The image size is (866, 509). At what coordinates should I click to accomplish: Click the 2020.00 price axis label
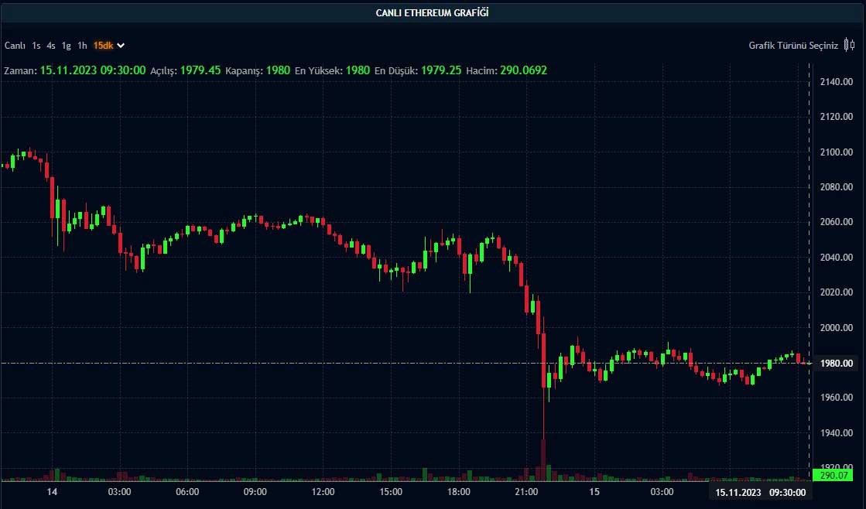tap(836, 292)
